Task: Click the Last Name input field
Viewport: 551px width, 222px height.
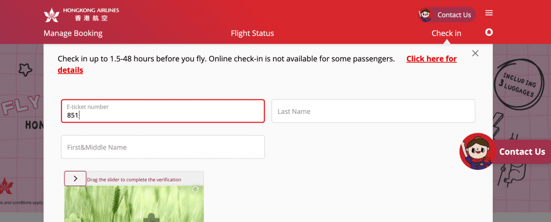Action: (x=373, y=111)
